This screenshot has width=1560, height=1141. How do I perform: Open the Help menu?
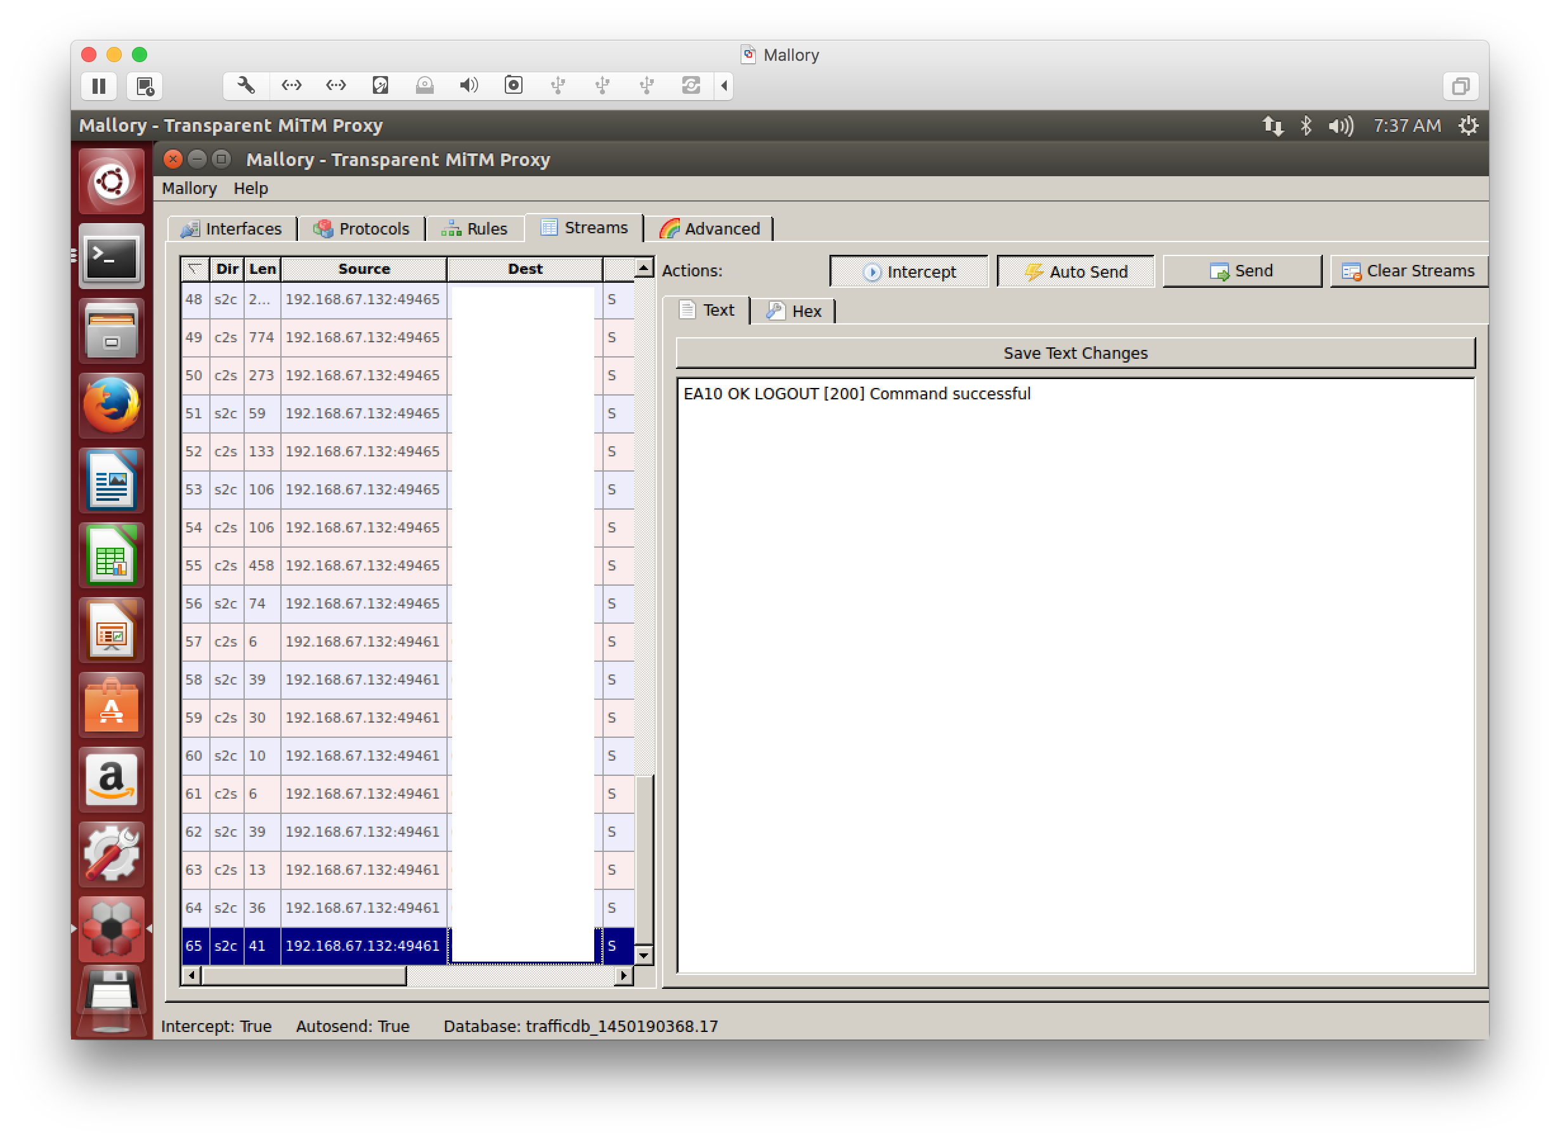[x=250, y=188]
